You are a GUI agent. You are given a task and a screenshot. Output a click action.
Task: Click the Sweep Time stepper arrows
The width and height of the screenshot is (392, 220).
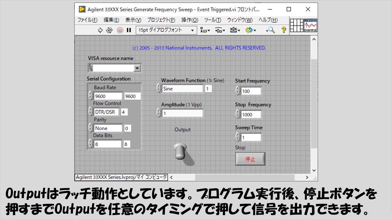point(238,137)
